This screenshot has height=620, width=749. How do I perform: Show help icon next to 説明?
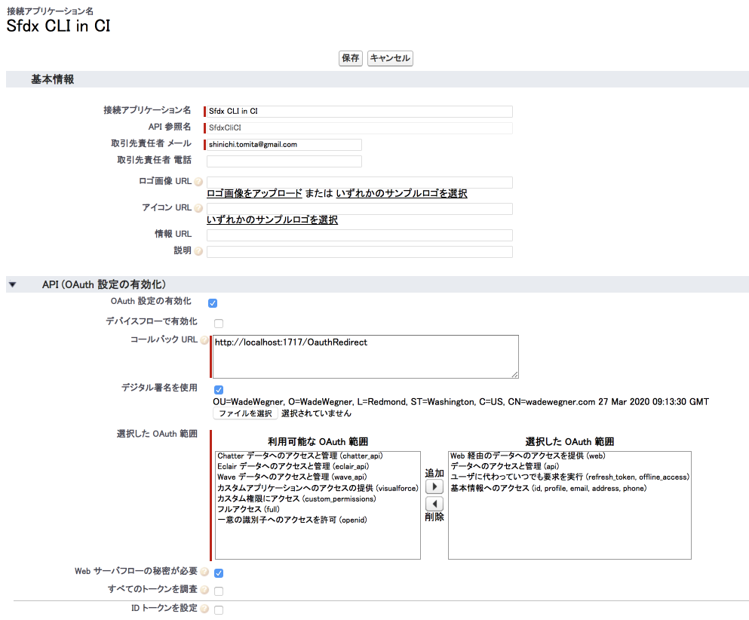click(198, 251)
